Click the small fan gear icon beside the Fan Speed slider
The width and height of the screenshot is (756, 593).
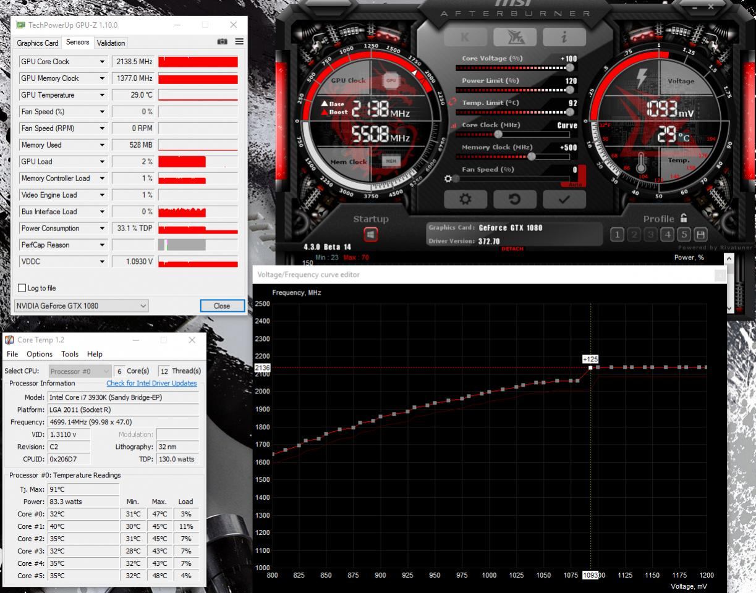click(448, 179)
